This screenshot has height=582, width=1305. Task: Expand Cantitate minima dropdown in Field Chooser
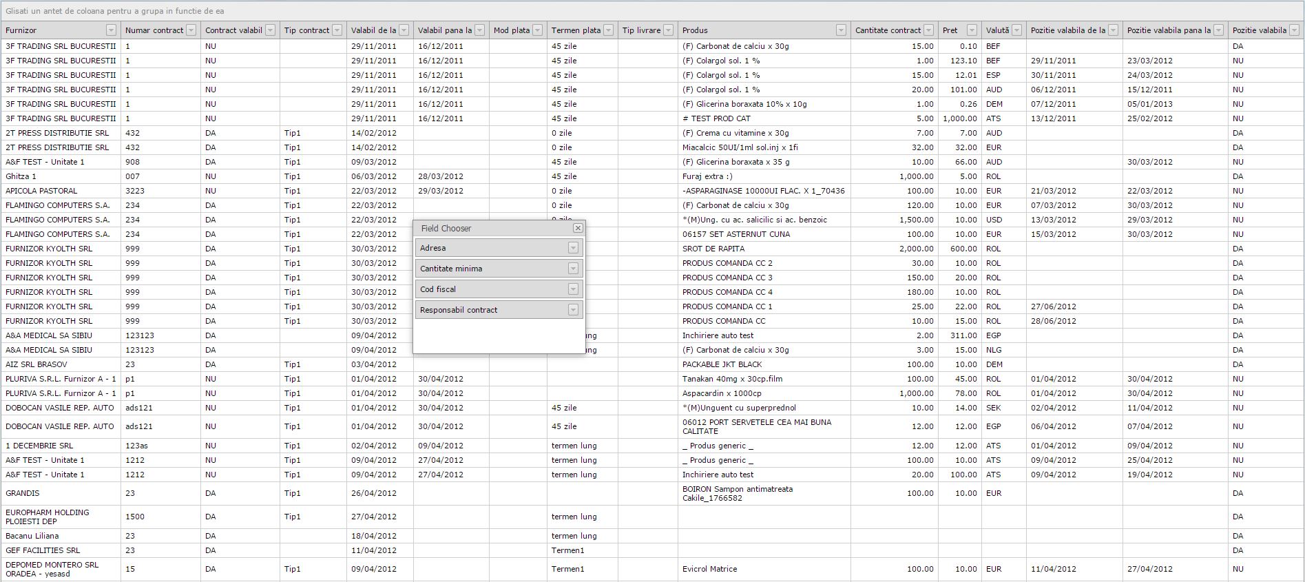click(x=573, y=269)
